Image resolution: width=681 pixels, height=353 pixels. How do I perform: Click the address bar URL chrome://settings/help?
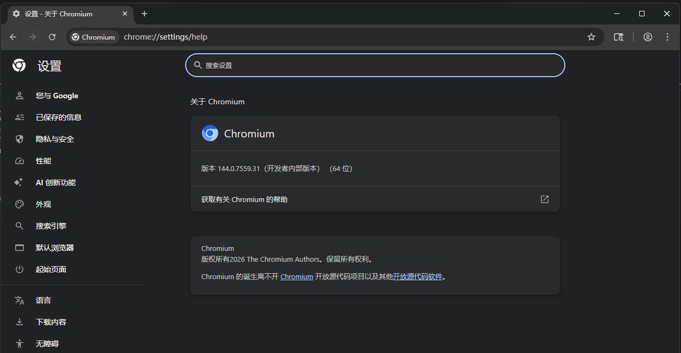166,37
